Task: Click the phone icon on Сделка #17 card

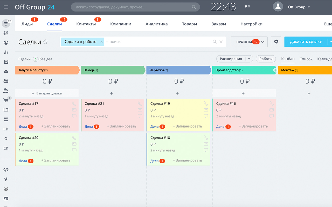Action: click(x=74, y=103)
